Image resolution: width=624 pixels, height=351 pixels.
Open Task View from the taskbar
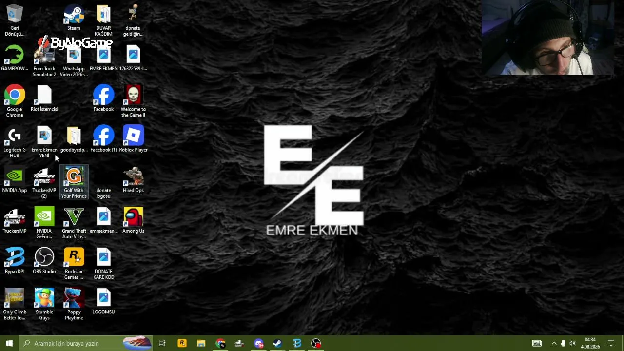(162, 343)
